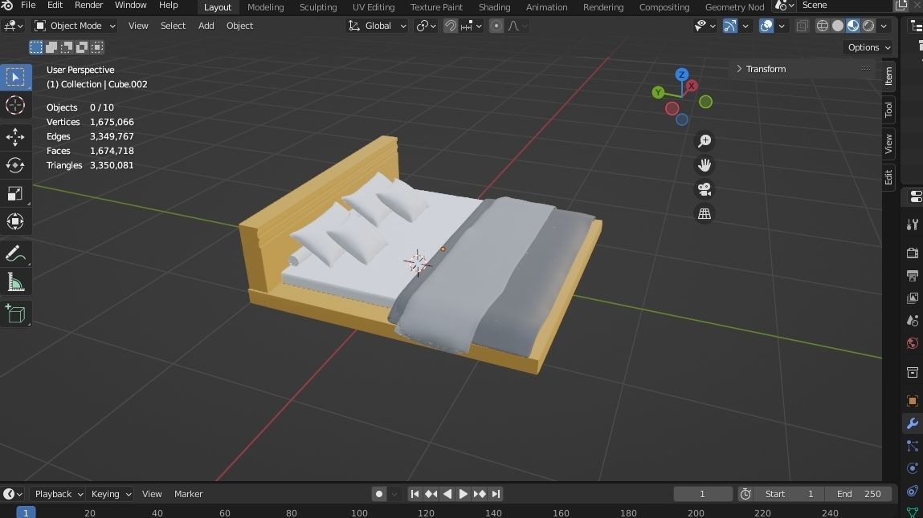Image resolution: width=923 pixels, height=518 pixels.
Task: Play the animation forward
Action: coord(464,494)
